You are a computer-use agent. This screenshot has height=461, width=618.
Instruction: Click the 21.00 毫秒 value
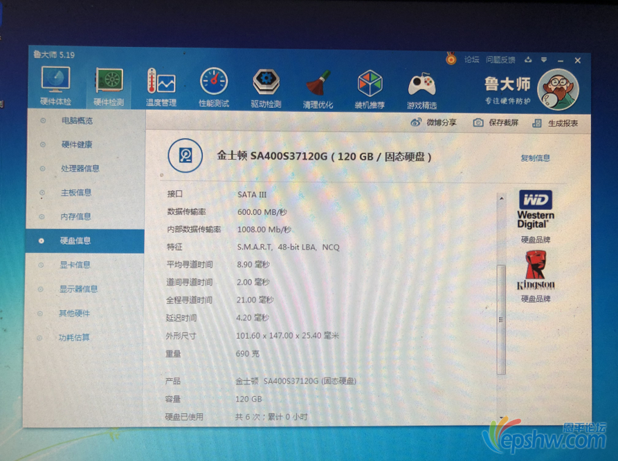(x=255, y=300)
